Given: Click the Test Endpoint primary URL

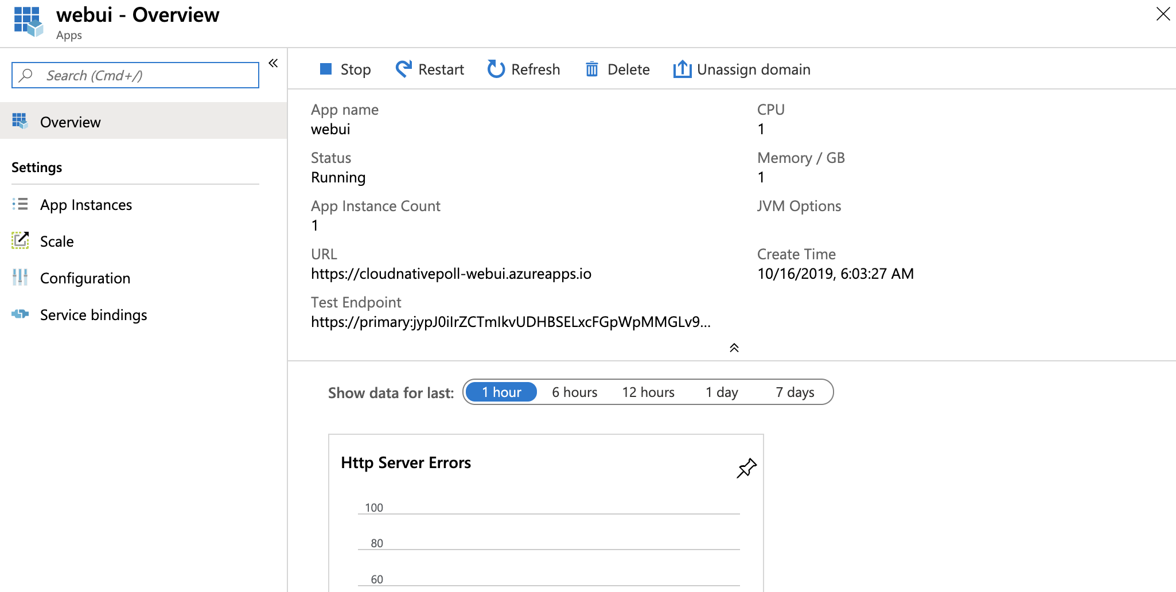Looking at the screenshot, I should [x=511, y=322].
